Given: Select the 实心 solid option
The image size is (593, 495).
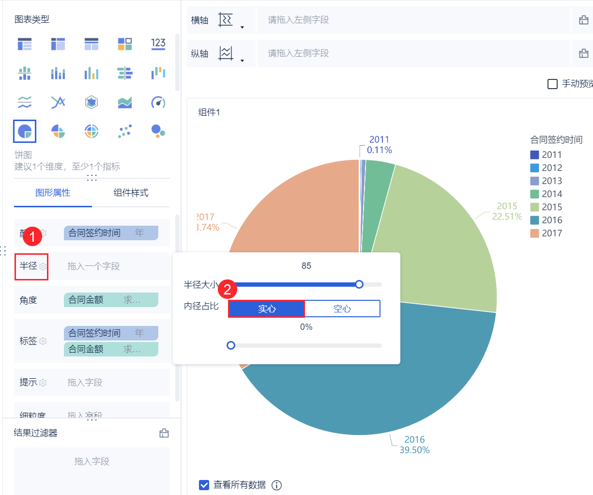Looking at the screenshot, I should pos(267,309).
